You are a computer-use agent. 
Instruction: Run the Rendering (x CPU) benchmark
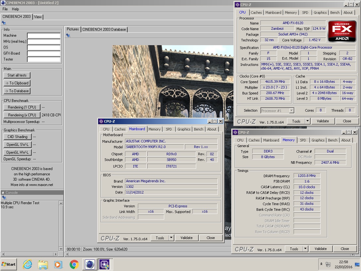click(22, 115)
